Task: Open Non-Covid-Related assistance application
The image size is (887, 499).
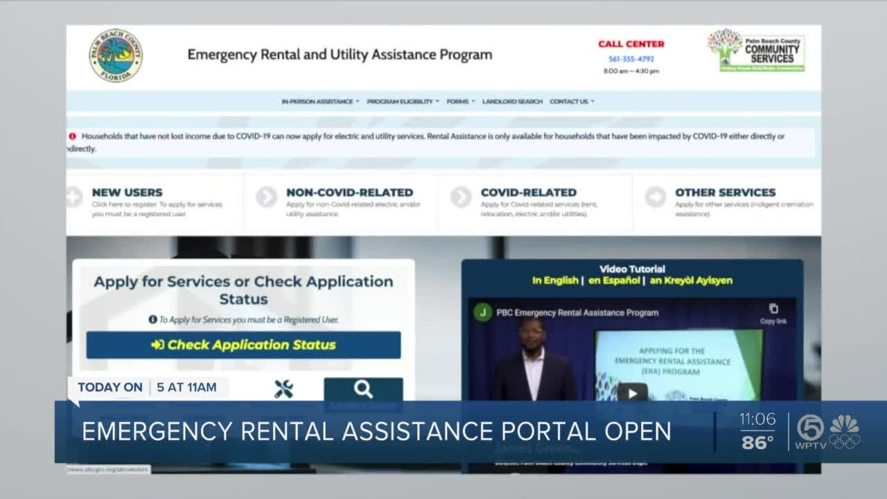Action: click(x=349, y=192)
